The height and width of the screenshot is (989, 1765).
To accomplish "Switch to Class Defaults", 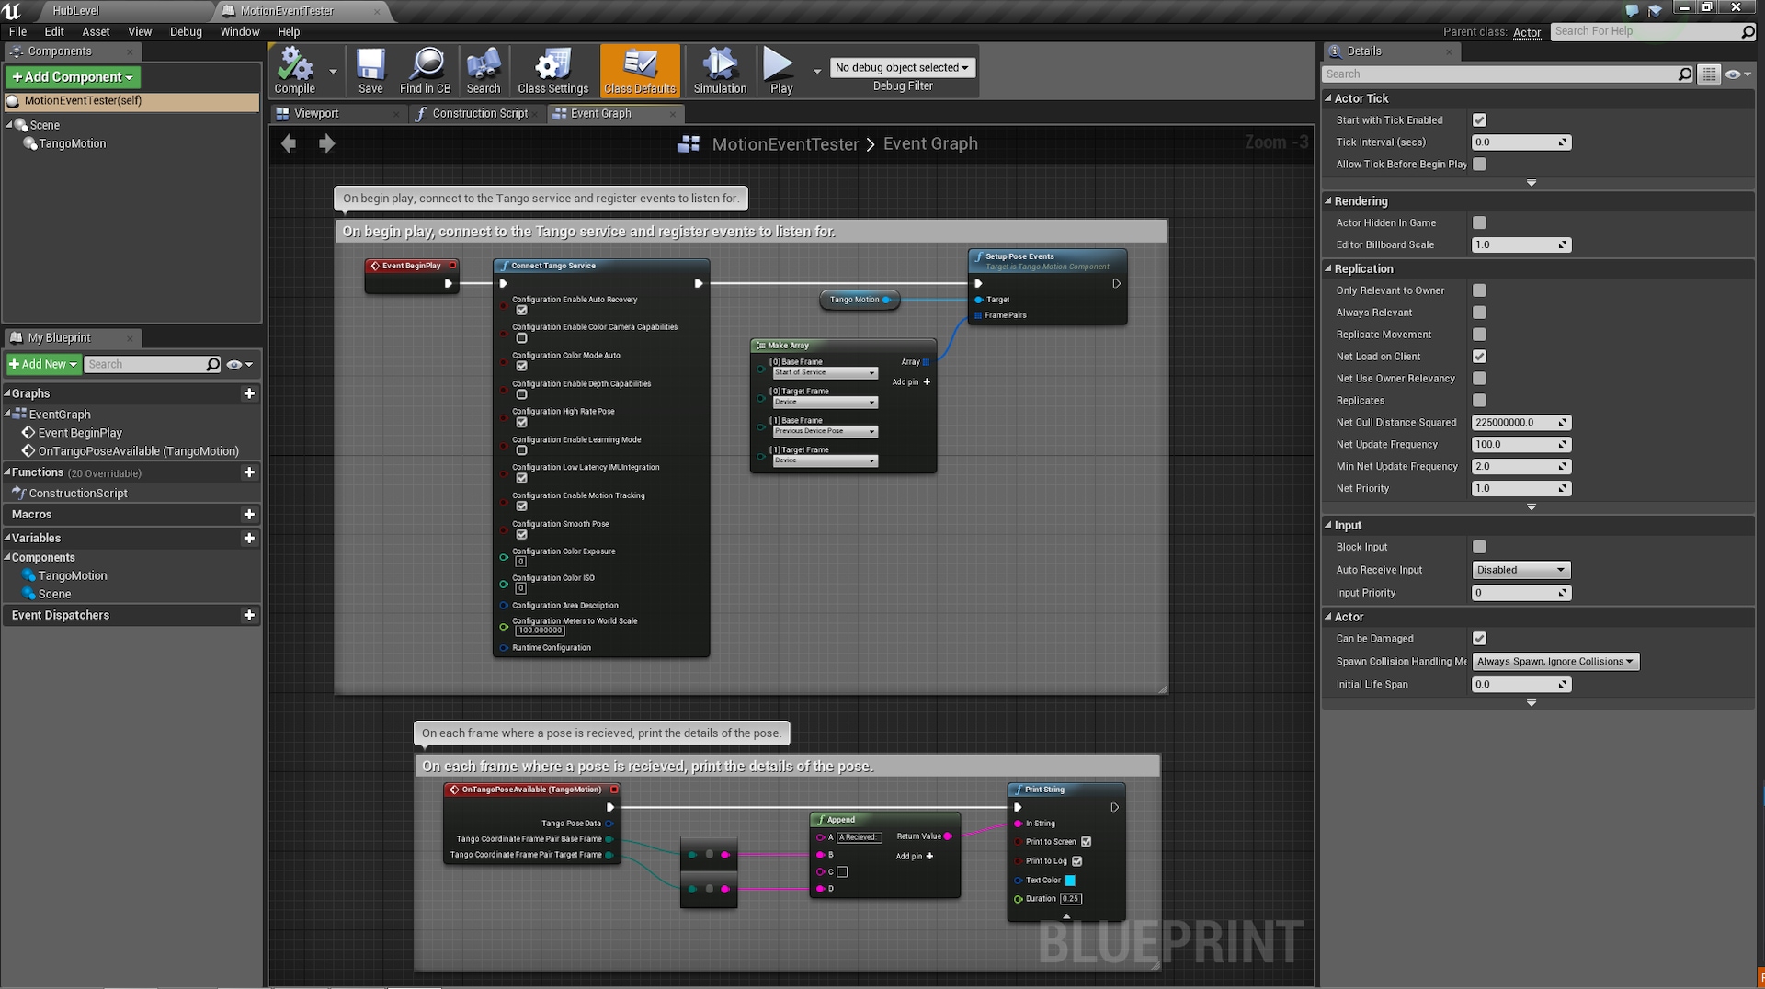I will pyautogui.click(x=639, y=69).
